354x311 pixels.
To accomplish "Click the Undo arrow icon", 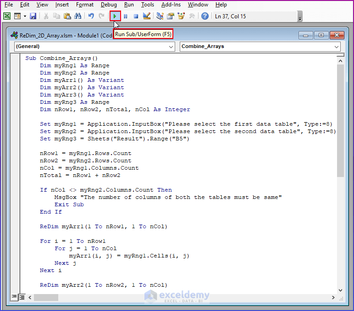I will (x=91, y=16).
